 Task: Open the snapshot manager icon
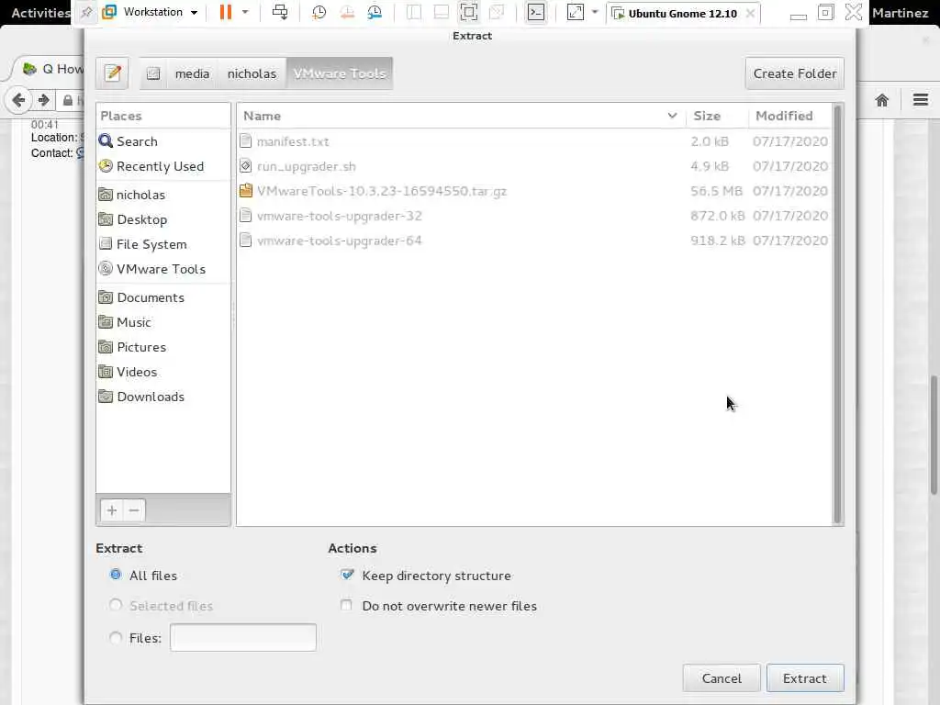(x=375, y=12)
